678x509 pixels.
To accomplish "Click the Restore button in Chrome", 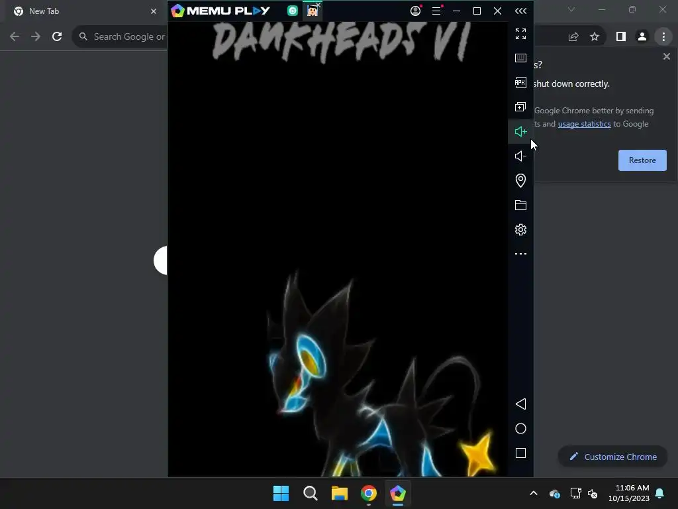I will pos(642,160).
